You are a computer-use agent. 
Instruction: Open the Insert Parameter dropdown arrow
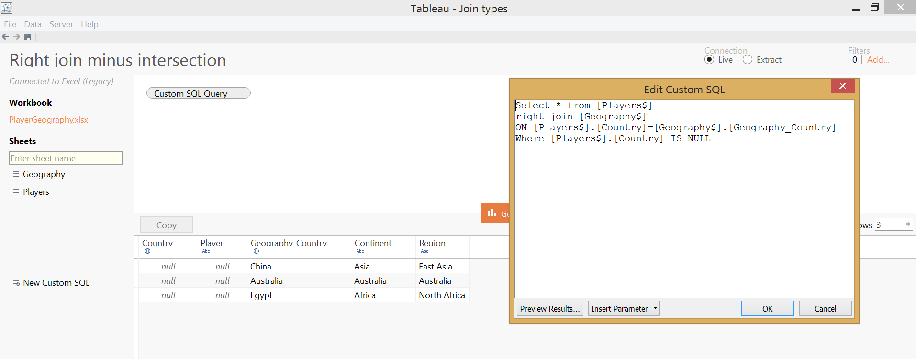(x=655, y=309)
